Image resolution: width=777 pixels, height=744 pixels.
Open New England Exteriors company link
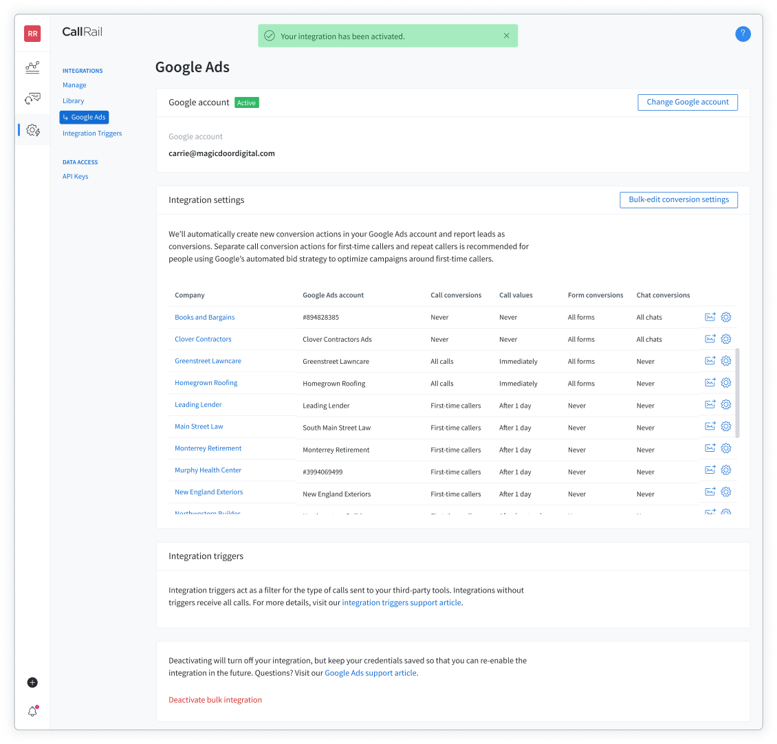pos(208,492)
